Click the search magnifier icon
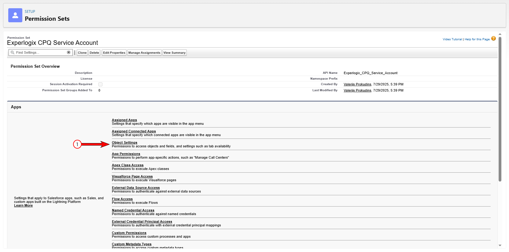This screenshot has width=509, height=252. pyautogui.click(x=13, y=52)
